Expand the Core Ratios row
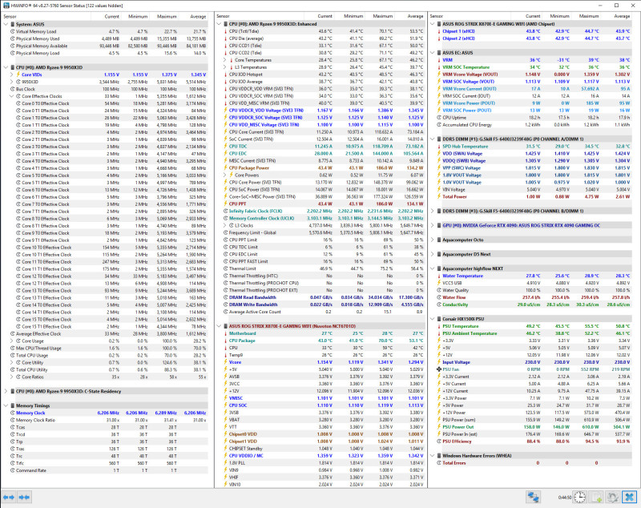Viewport: 641px width, 508px height. [x=11, y=377]
